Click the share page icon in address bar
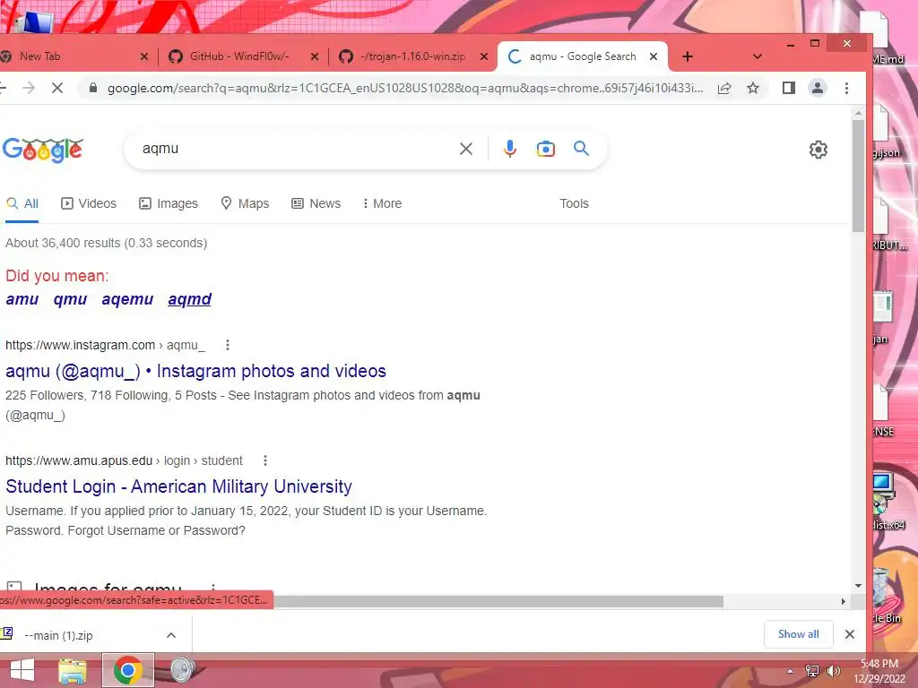This screenshot has width=918, height=688. pyautogui.click(x=724, y=89)
